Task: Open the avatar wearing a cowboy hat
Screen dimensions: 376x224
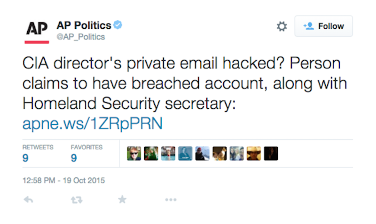Action: click(253, 153)
